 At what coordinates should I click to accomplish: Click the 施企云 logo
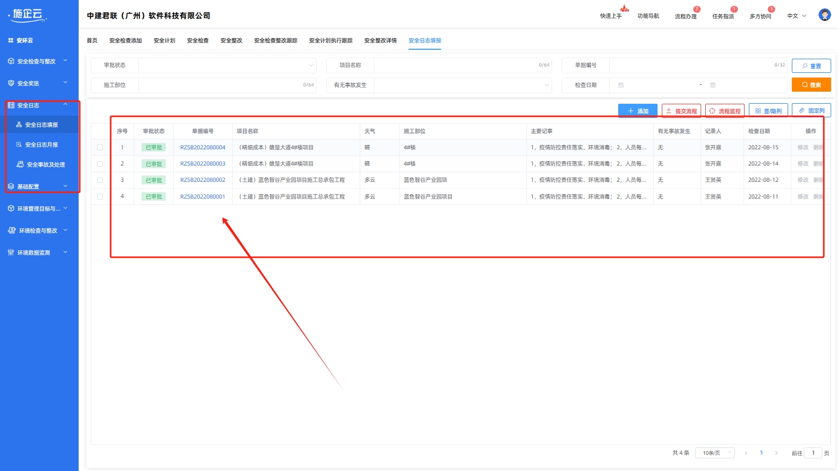(x=28, y=15)
